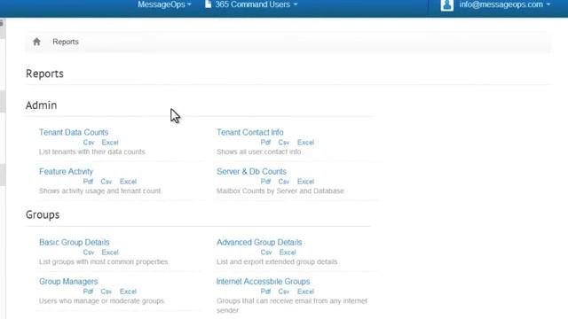568x319 pixels.
Task: Export Server & Db Counts as Csv
Action: 284,182
